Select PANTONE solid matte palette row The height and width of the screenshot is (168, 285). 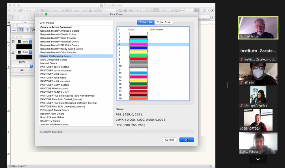[x=76, y=78]
